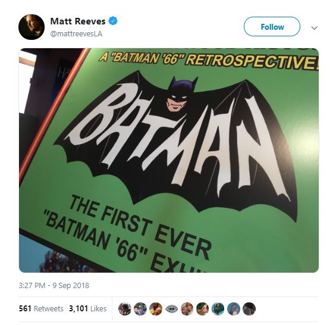The height and width of the screenshot is (325, 333).
Task: Open the eye-shaped liker avatar
Action: [x=171, y=309]
